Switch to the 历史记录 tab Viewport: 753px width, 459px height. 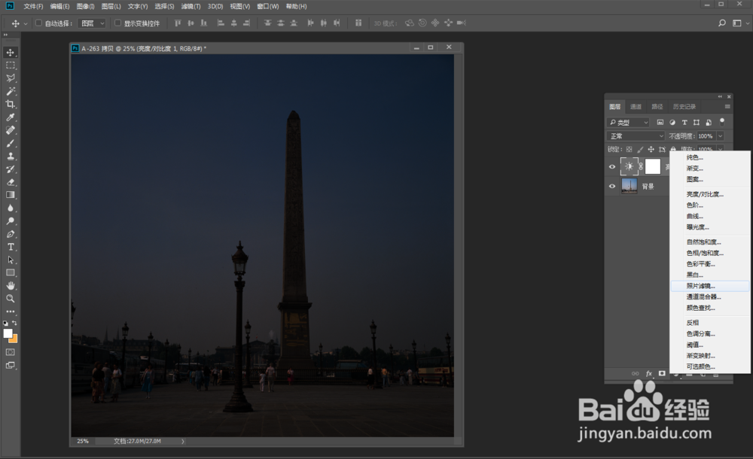click(684, 107)
